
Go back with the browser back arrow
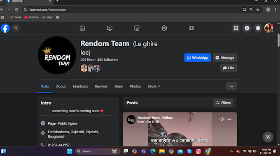click(2, 9)
